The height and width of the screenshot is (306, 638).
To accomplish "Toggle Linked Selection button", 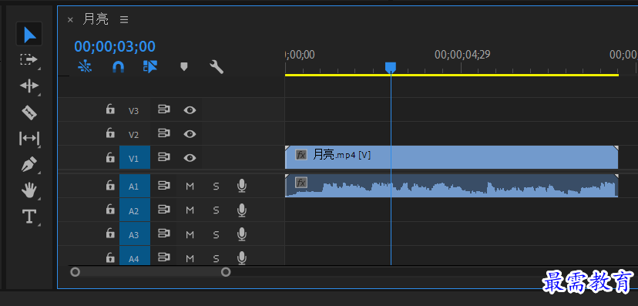I will [x=150, y=67].
